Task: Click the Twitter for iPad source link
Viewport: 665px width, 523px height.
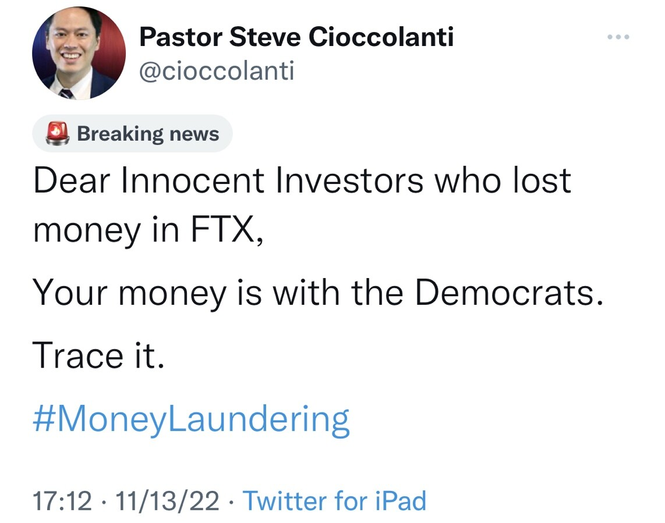Action: click(x=334, y=500)
